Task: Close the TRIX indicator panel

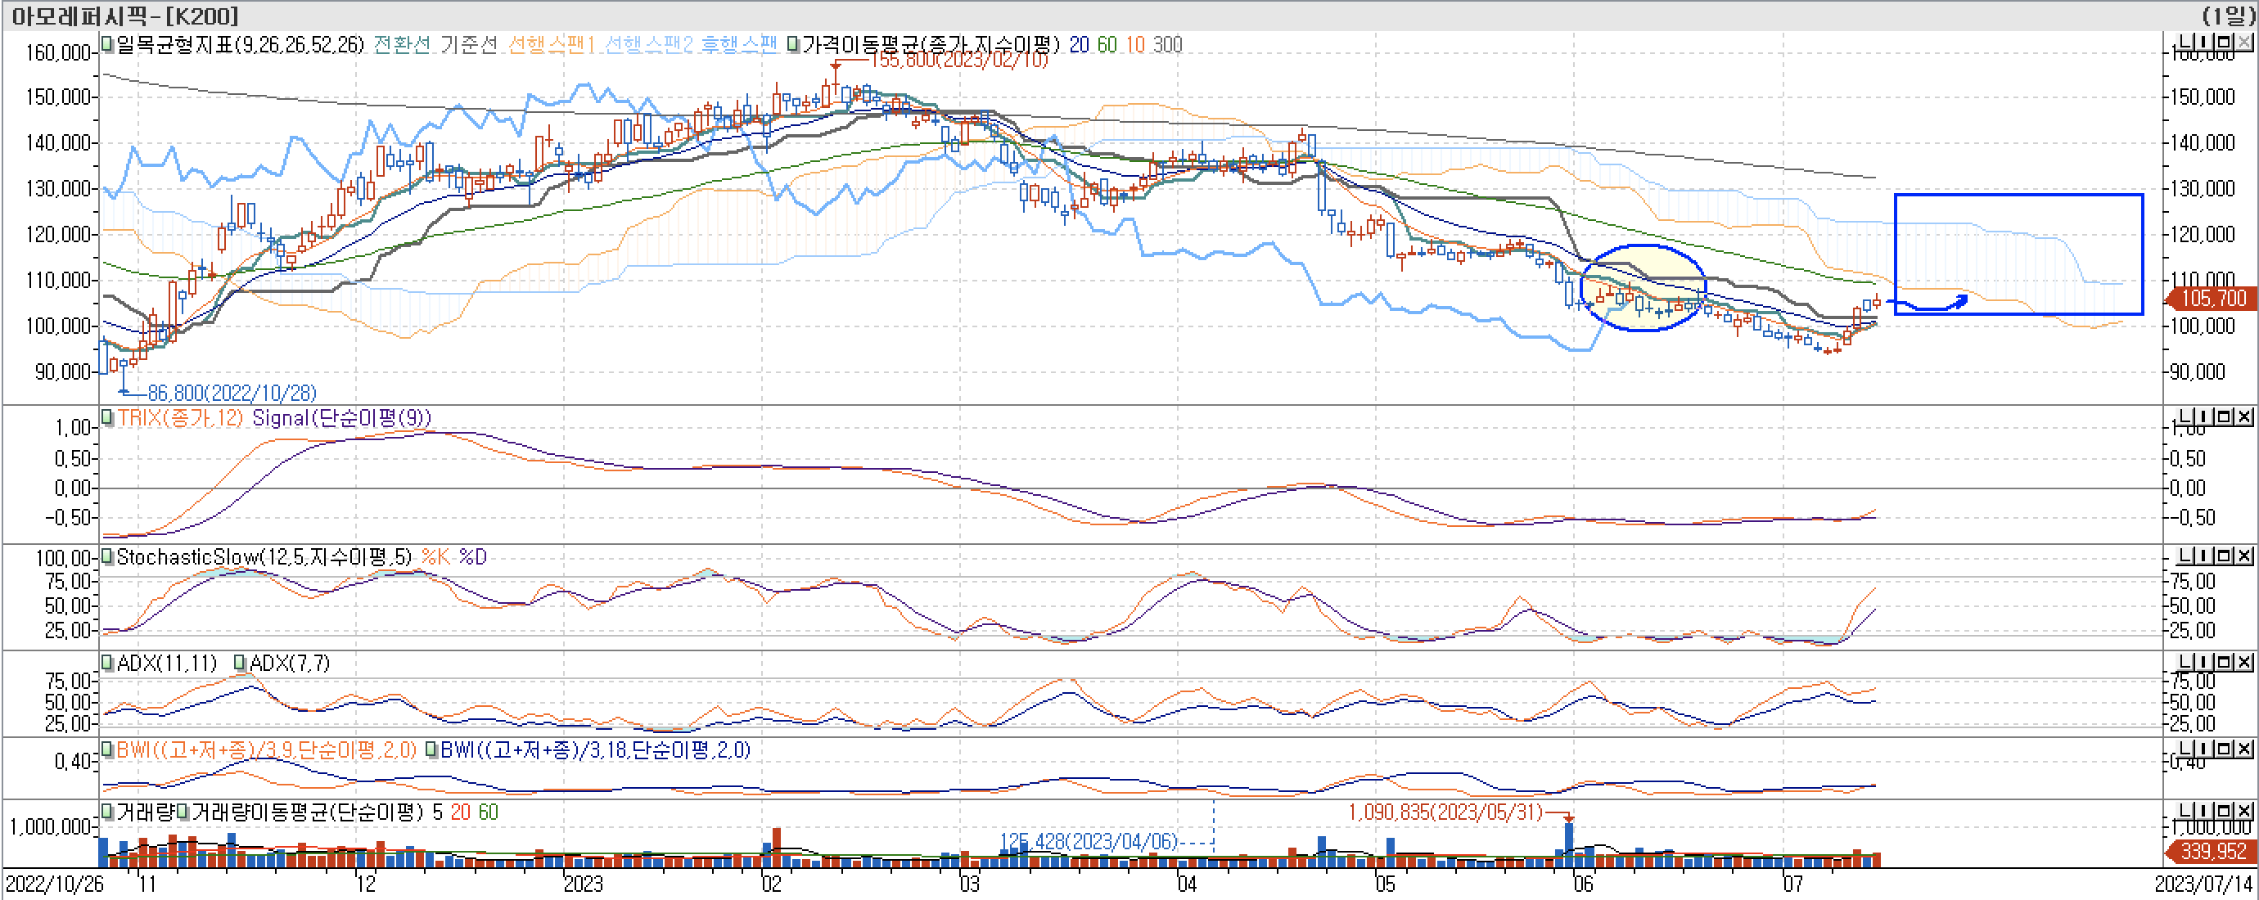Action: (2243, 417)
